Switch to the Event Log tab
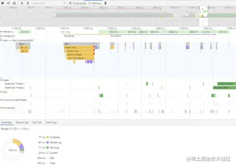The height and width of the screenshot is (167, 236). click(x=51, y=122)
